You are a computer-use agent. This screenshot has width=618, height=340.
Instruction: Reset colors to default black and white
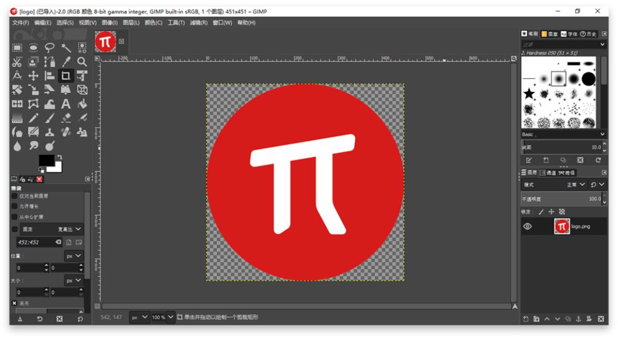click(x=41, y=170)
